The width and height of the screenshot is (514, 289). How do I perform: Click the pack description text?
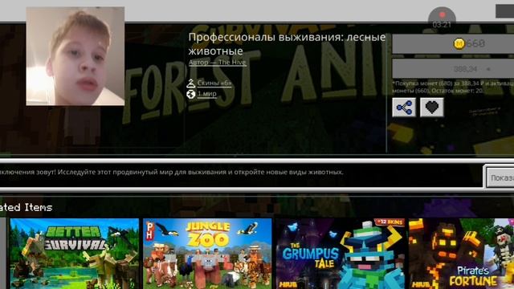(x=172, y=172)
